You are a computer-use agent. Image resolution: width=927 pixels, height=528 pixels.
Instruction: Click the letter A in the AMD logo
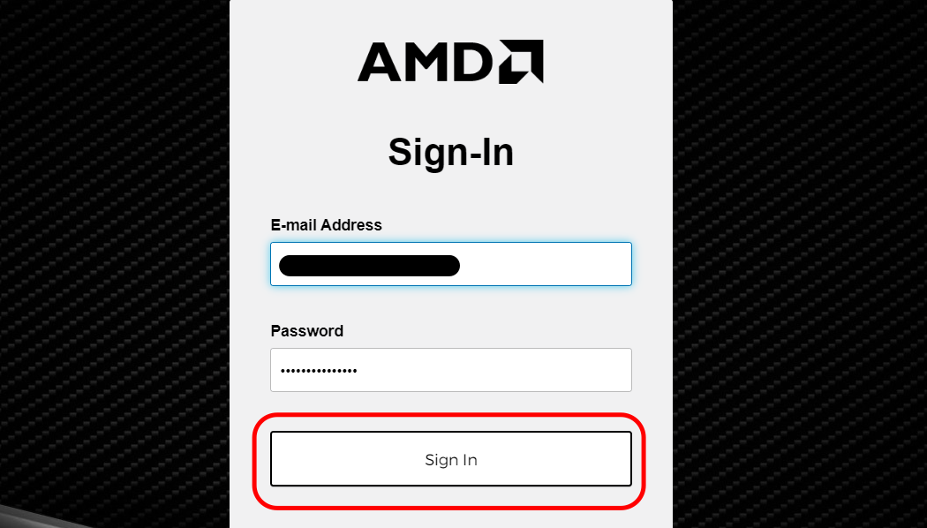(x=381, y=62)
